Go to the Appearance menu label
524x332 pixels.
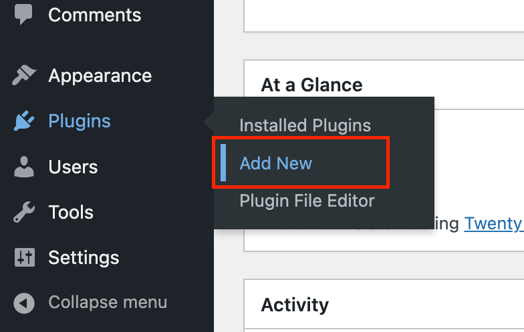100,76
